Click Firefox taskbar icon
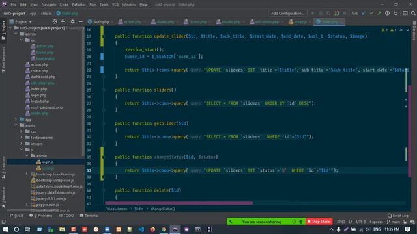 152,229
